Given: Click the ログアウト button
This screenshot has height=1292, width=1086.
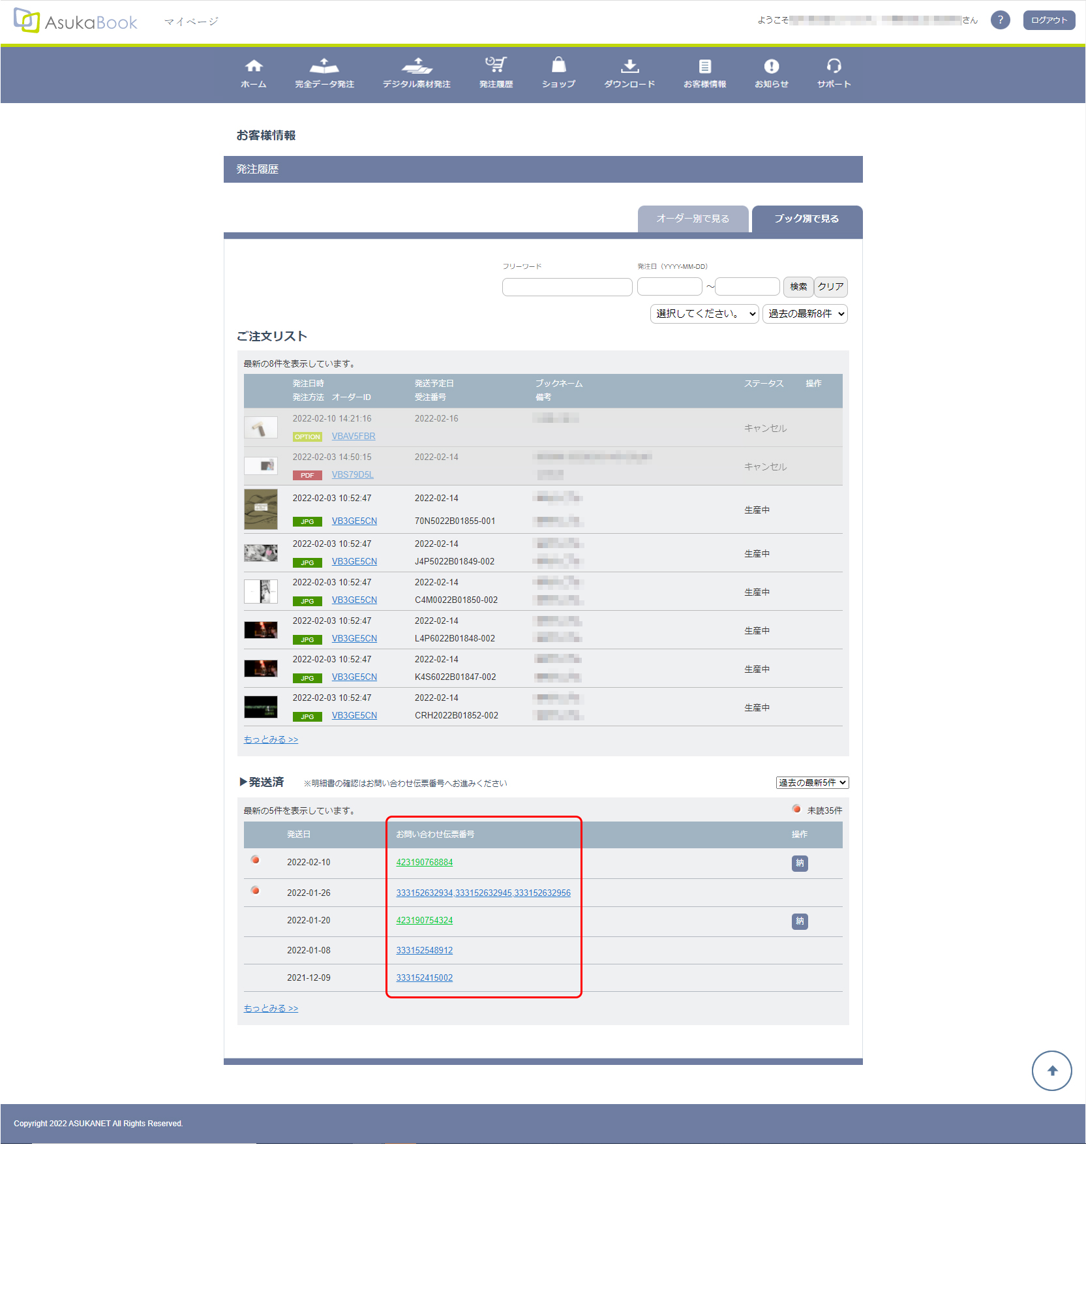Looking at the screenshot, I should (1049, 20).
